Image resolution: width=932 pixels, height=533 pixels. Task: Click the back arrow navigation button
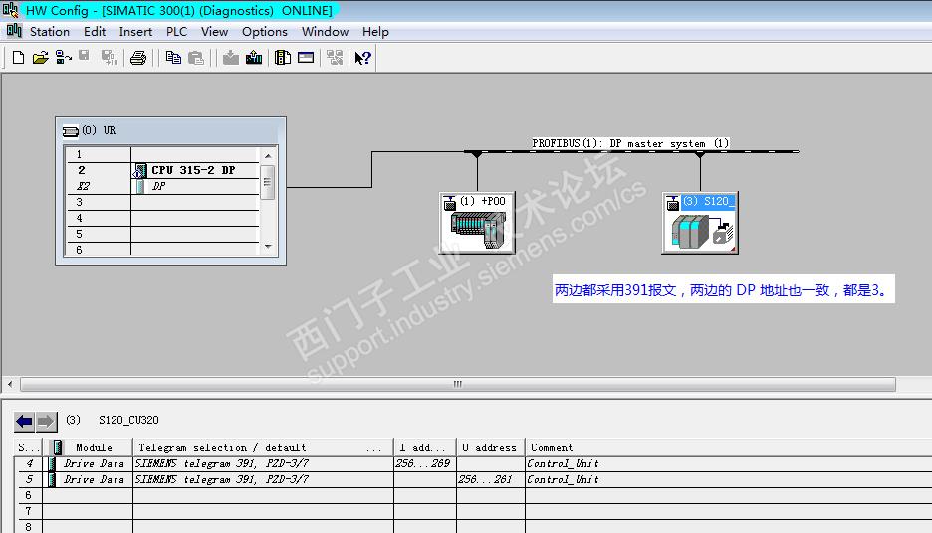point(24,422)
